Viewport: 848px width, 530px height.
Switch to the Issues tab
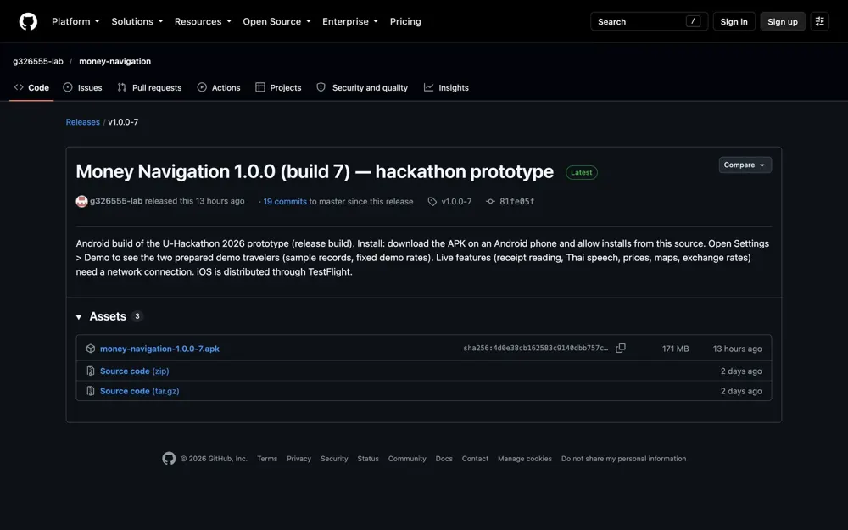click(82, 87)
